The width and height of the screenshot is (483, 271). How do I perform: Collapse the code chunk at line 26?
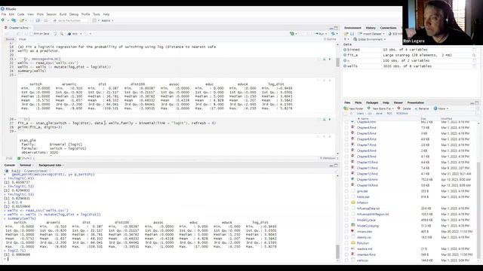click(x=15, y=119)
